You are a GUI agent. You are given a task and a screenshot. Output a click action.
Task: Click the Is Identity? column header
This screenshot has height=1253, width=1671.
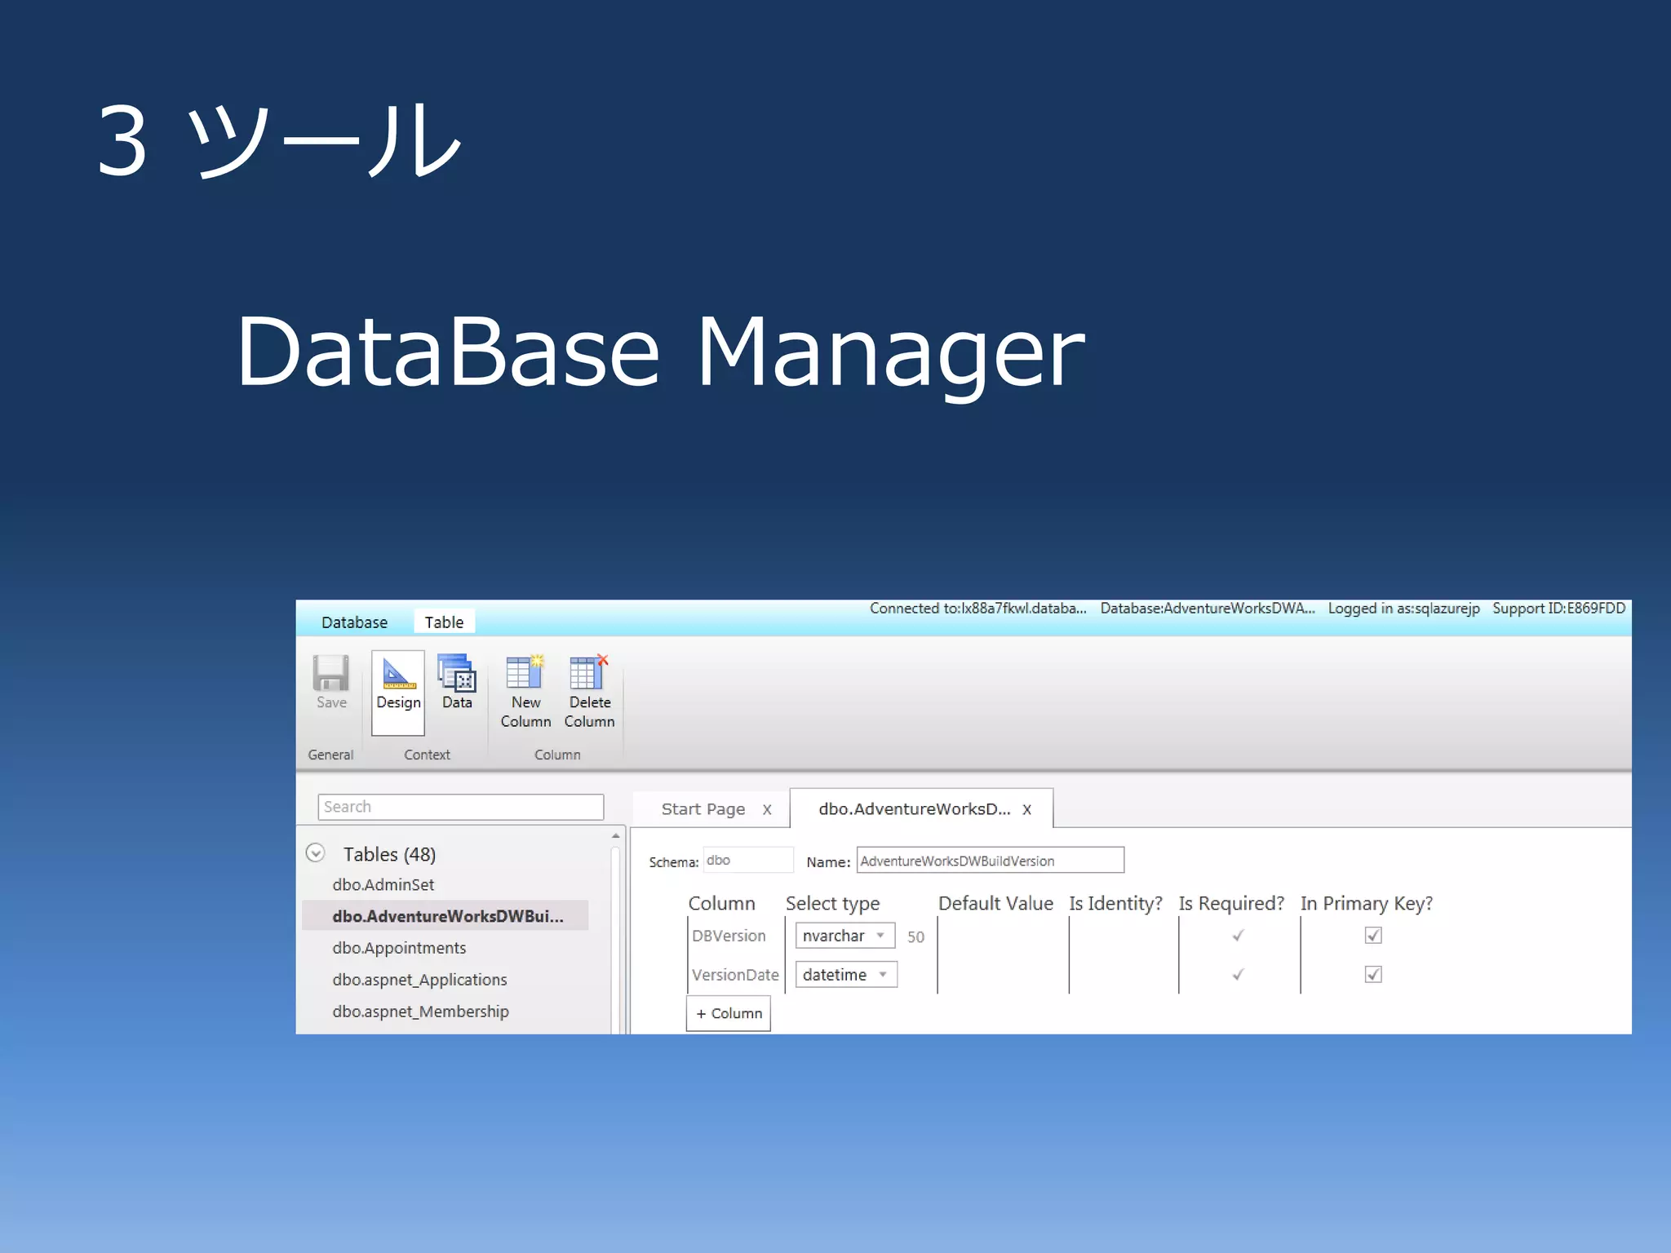click(x=1115, y=904)
